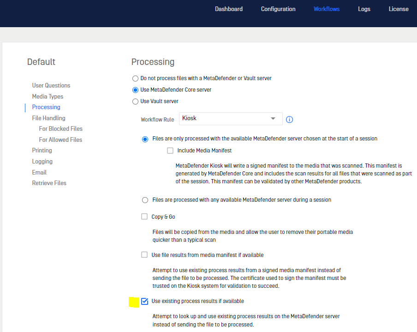Open the Workflow Rule Kiosk dropdown
This screenshot has width=417, height=332.
coord(231,119)
